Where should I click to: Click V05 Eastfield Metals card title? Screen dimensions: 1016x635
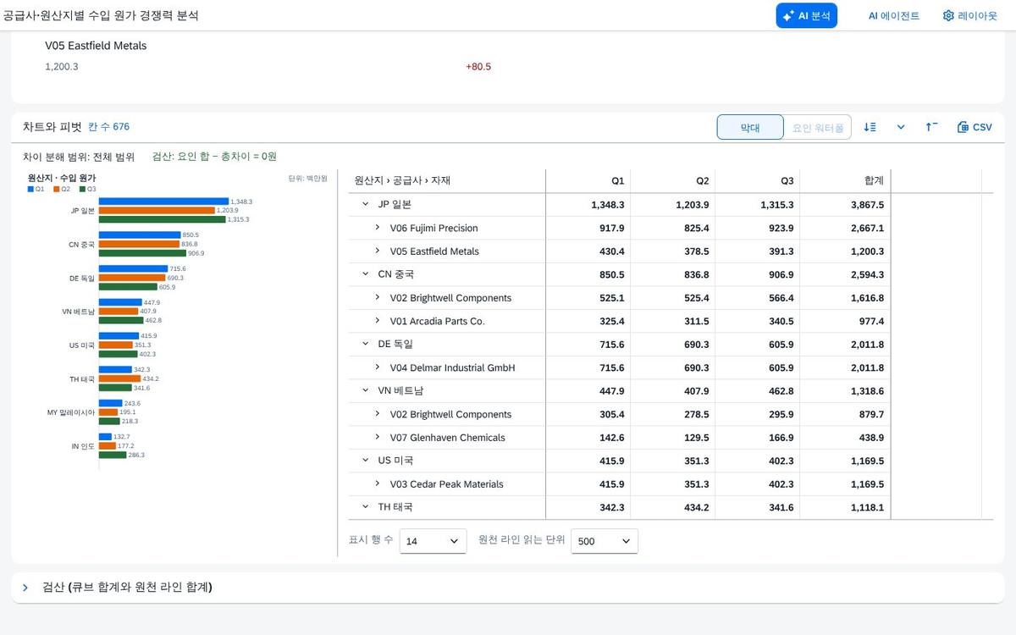[96, 46]
